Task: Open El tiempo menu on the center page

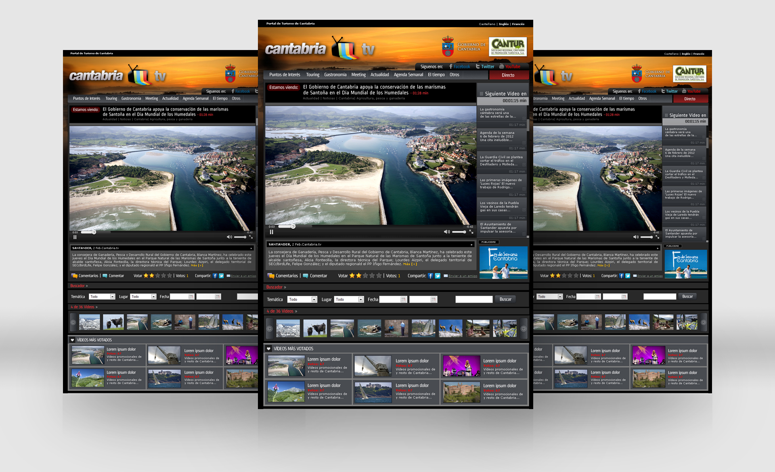Action: coord(436,75)
